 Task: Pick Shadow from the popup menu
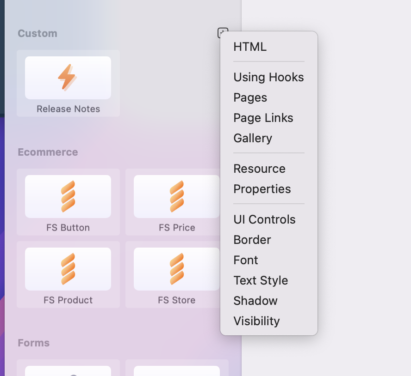[255, 301]
